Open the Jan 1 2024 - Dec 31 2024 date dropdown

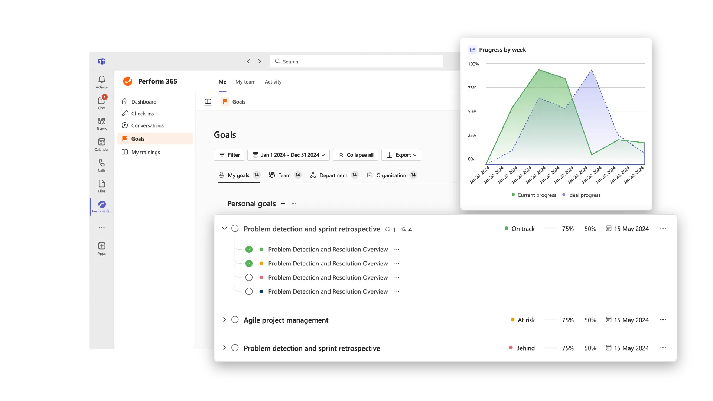point(289,155)
